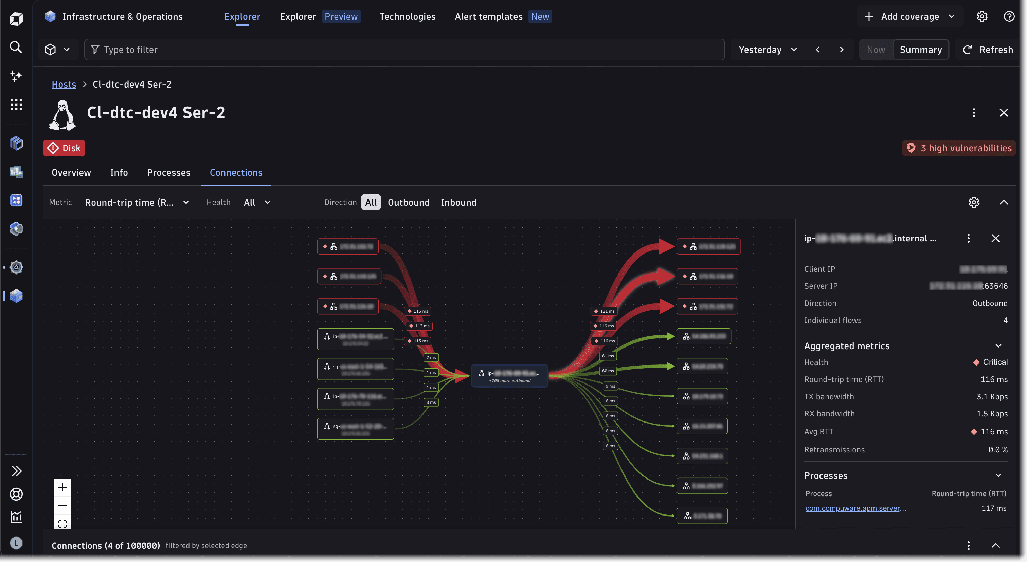Open the Dynatrace home logo
1027x562 pixels.
point(16,18)
